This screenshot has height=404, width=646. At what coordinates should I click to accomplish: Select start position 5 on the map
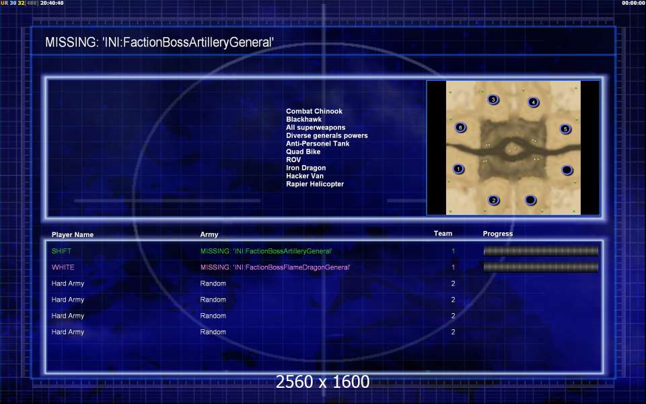(x=565, y=129)
